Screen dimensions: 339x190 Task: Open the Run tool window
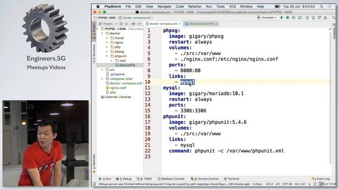(105, 179)
